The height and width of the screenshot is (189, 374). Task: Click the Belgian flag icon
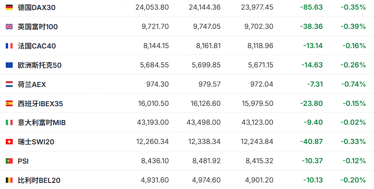tap(9, 180)
